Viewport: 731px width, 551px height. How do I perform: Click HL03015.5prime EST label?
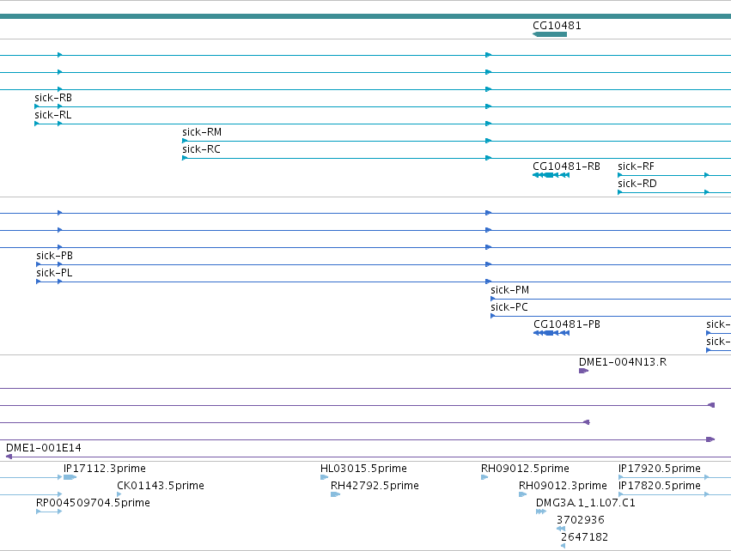(x=363, y=469)
